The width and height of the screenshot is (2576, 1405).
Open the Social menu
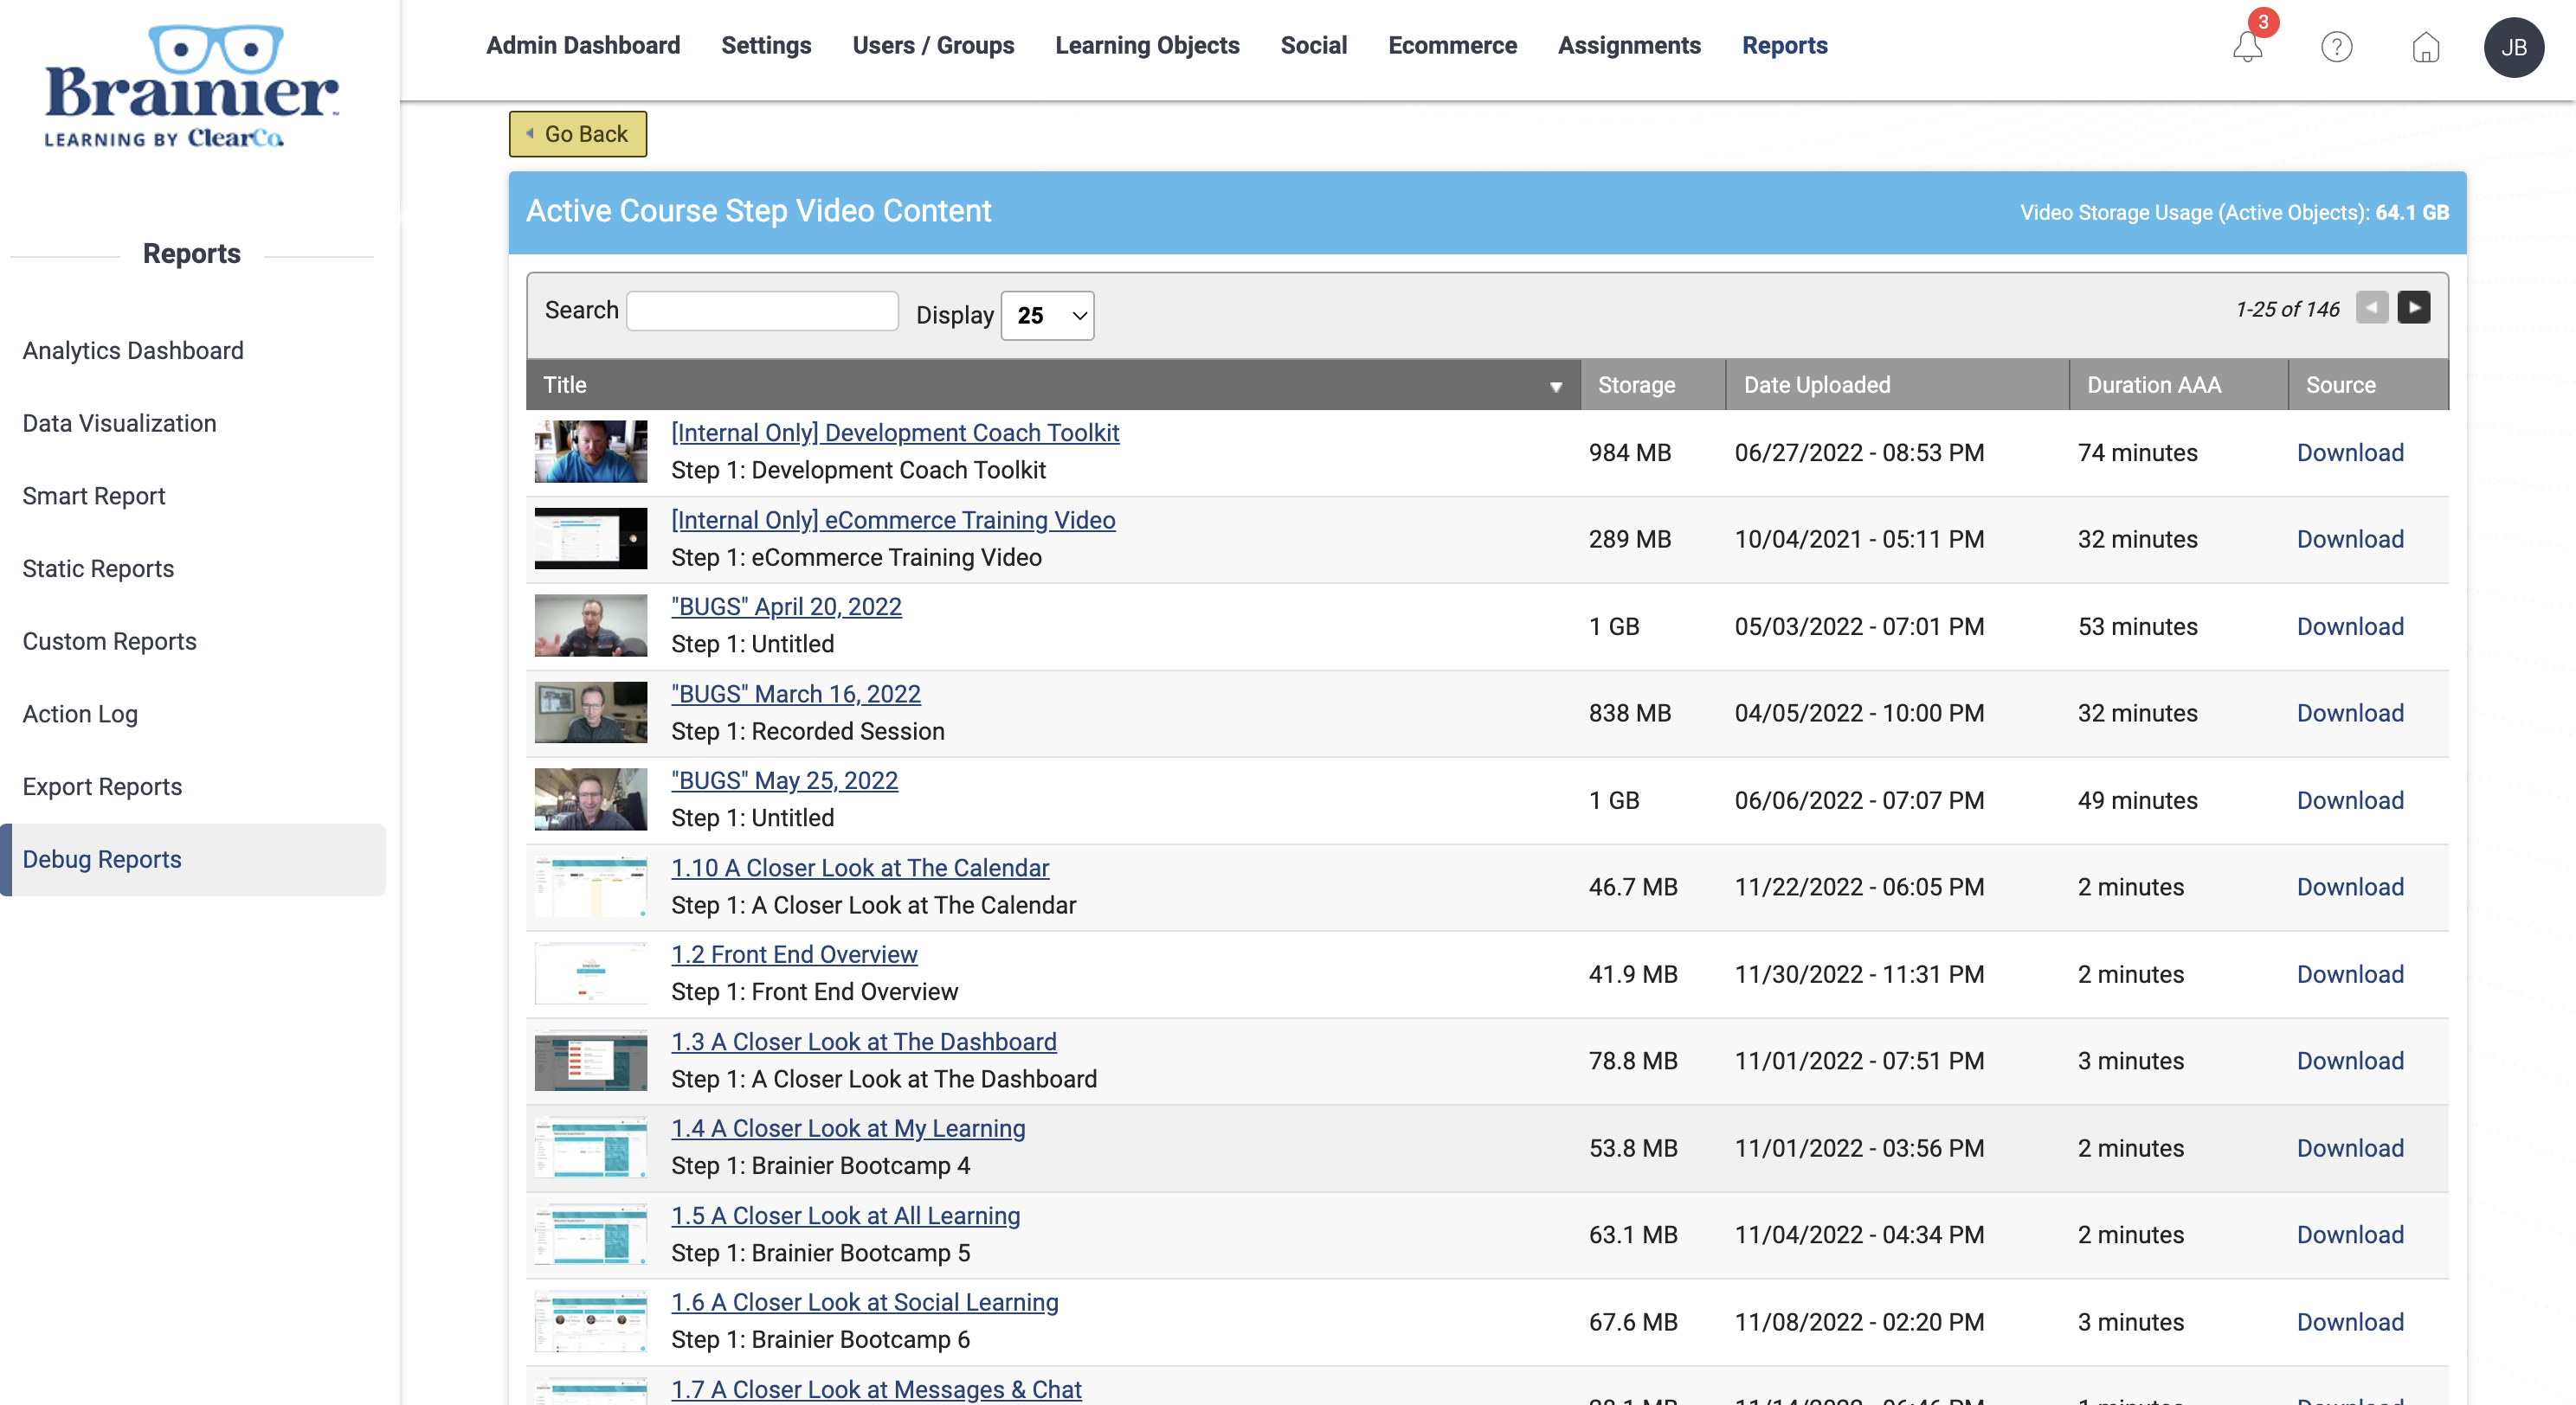(1313, 45)
